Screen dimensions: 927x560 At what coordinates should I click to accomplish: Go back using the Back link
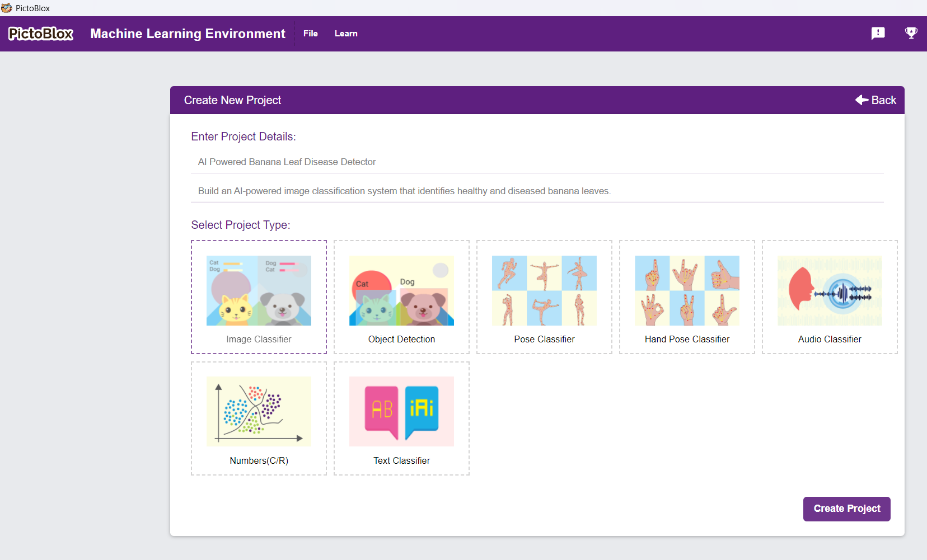(x=876, y=100)
